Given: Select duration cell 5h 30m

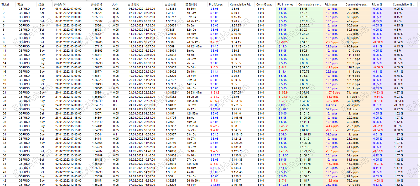Looking at the screenshot, I should coord(191,9).
